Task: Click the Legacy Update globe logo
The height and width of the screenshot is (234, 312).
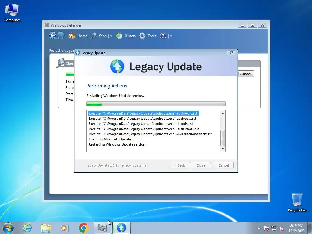Action: click(x=117, y=66)
